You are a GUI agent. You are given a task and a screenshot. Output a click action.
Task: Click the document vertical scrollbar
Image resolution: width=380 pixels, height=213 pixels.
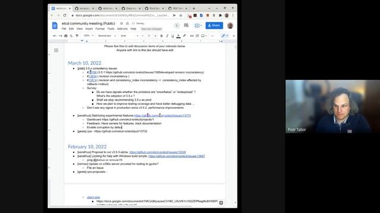click(x=236, y=47)
